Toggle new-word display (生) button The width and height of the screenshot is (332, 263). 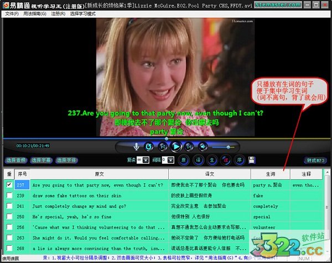coord(212,160)
